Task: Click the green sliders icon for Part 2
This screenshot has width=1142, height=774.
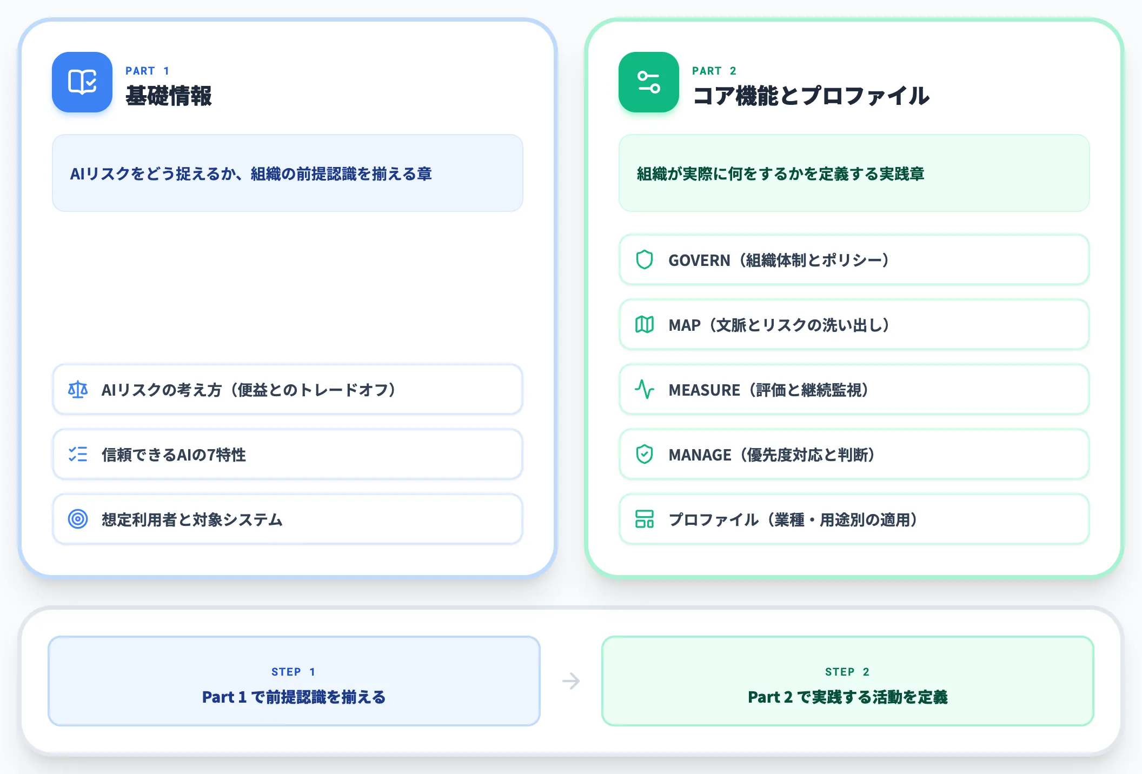Action: 649,82
